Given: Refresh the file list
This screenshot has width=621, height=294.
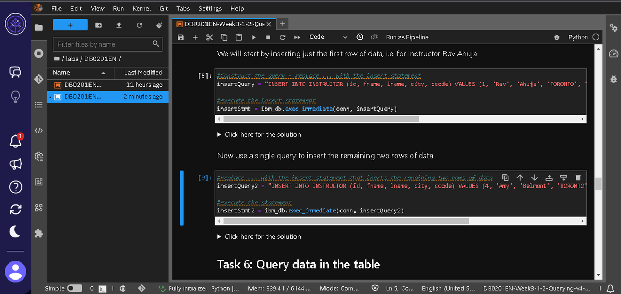Looking at the screenshot, I should (x=139, y=25).
